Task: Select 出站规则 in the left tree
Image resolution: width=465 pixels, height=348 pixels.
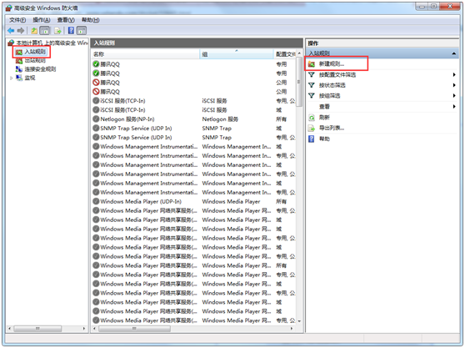Action: (35, 60)
